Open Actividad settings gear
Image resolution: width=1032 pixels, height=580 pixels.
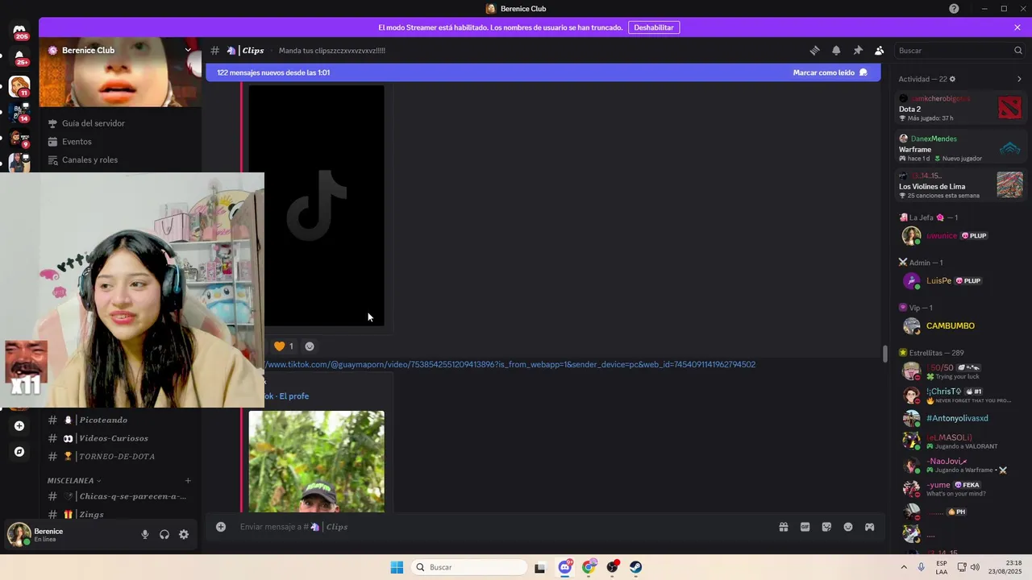point(952,79)
